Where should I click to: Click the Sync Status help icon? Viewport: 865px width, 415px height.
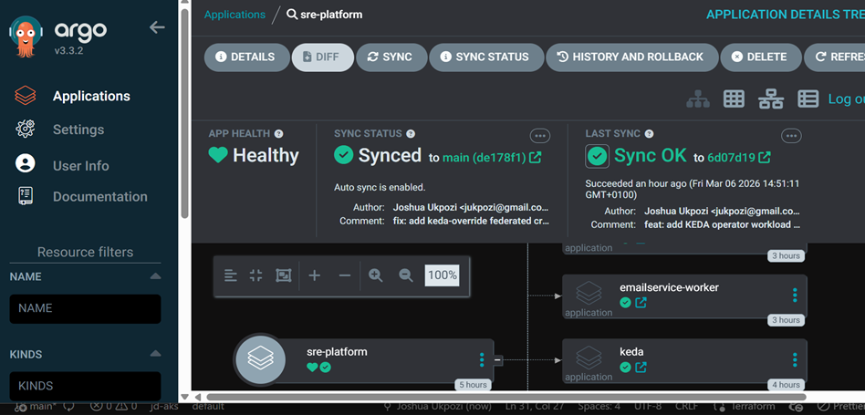tap(411, 133)
